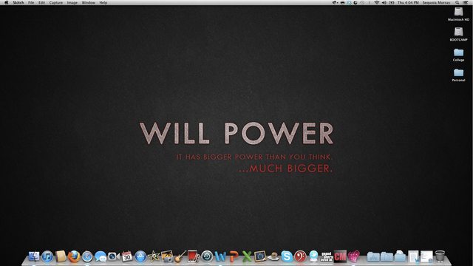Open the volume control in menu bar
Image resolution: width=473 pixels, height=266 pixels.
(384, 2)
